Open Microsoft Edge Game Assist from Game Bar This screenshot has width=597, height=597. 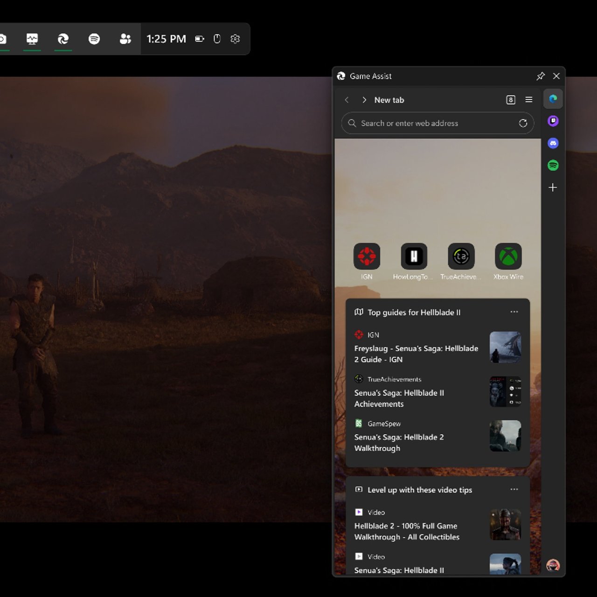[63, 39]
